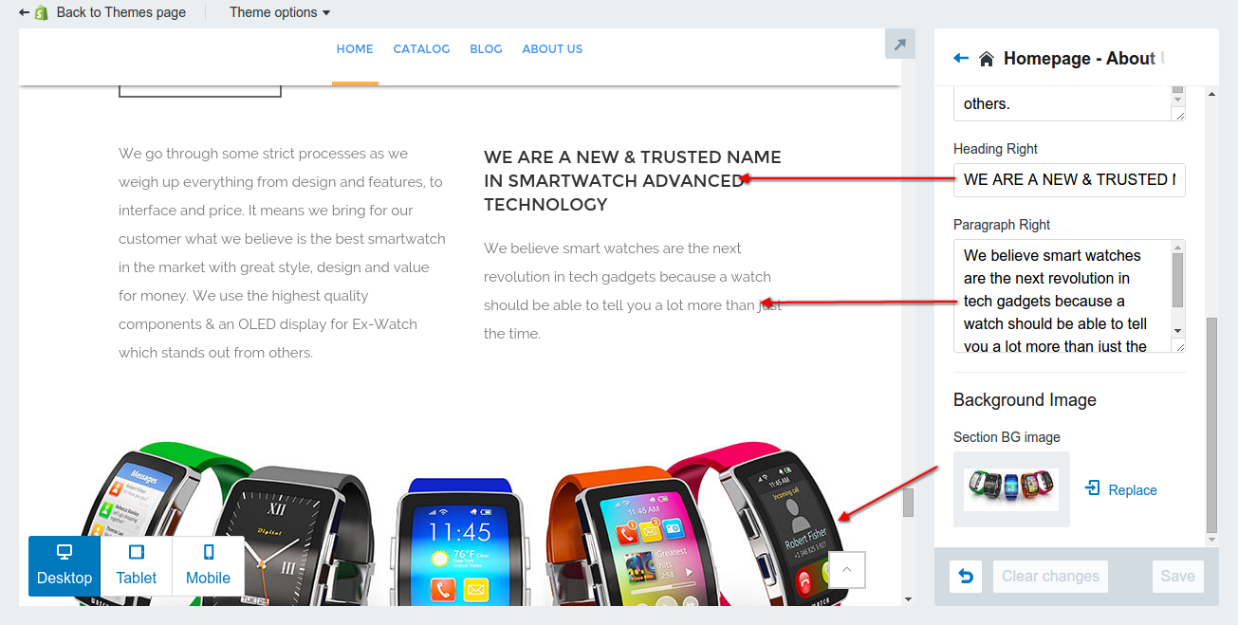Click down arrow in Paragraph Right textarea
The height and width of the screenshot is (625, 1238).
point(1178,329)
